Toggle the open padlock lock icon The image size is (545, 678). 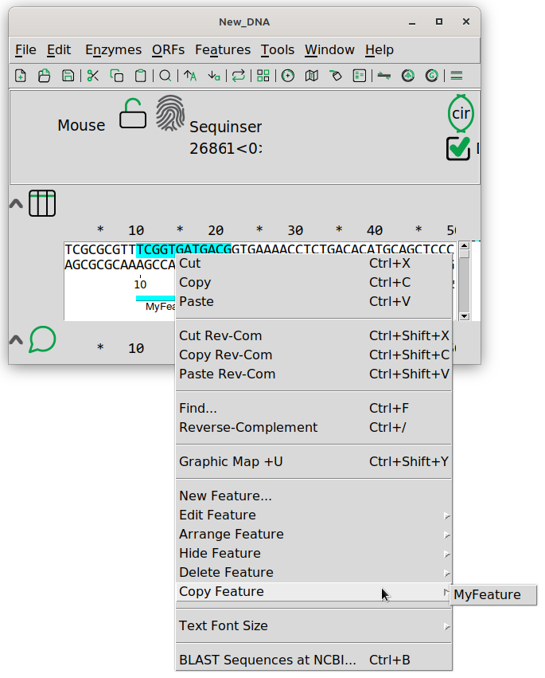(133, 113)
